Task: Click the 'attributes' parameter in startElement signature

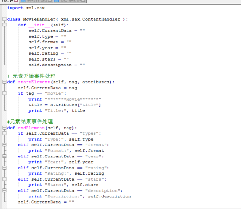Action: point(96,82)
